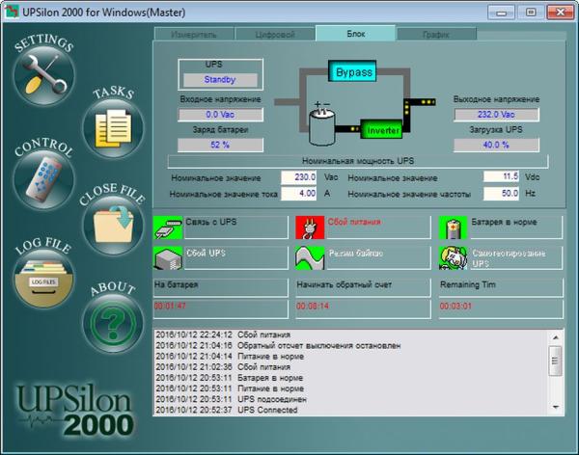This screenshot has height=455, width=579.
Task: Switch to the График tab
Action: [x=436, y=35]
